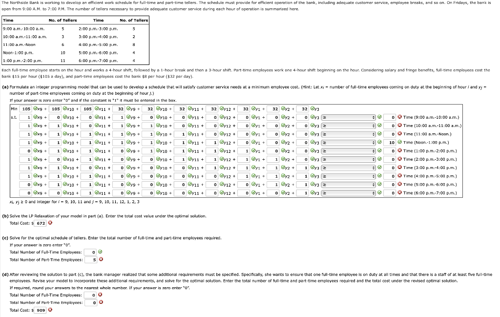
Task: Click red X beside Time (10:00 a.m.-11:00 a.m.) constraint
Action: click(399, 126)
